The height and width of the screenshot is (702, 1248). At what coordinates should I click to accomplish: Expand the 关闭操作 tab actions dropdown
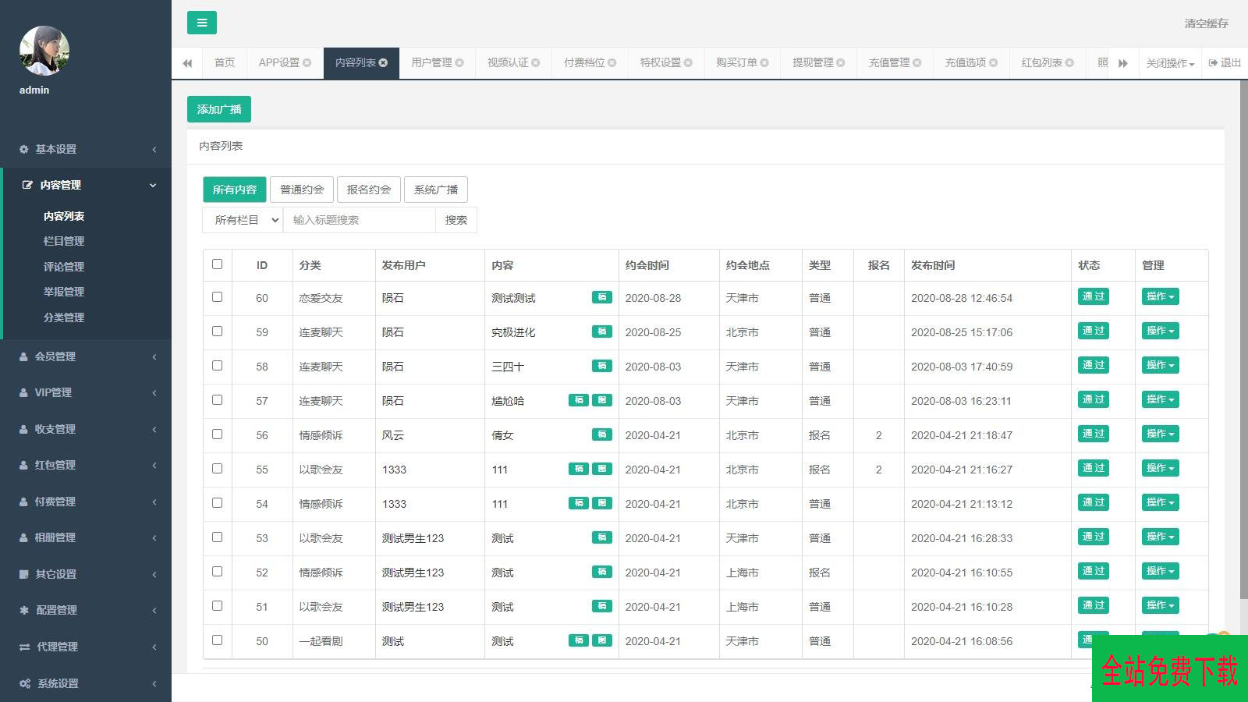pos(1169,63)
